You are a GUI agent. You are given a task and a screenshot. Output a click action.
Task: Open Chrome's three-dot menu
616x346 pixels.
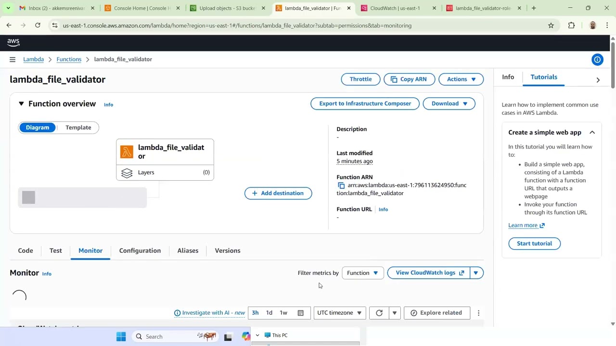607,25
